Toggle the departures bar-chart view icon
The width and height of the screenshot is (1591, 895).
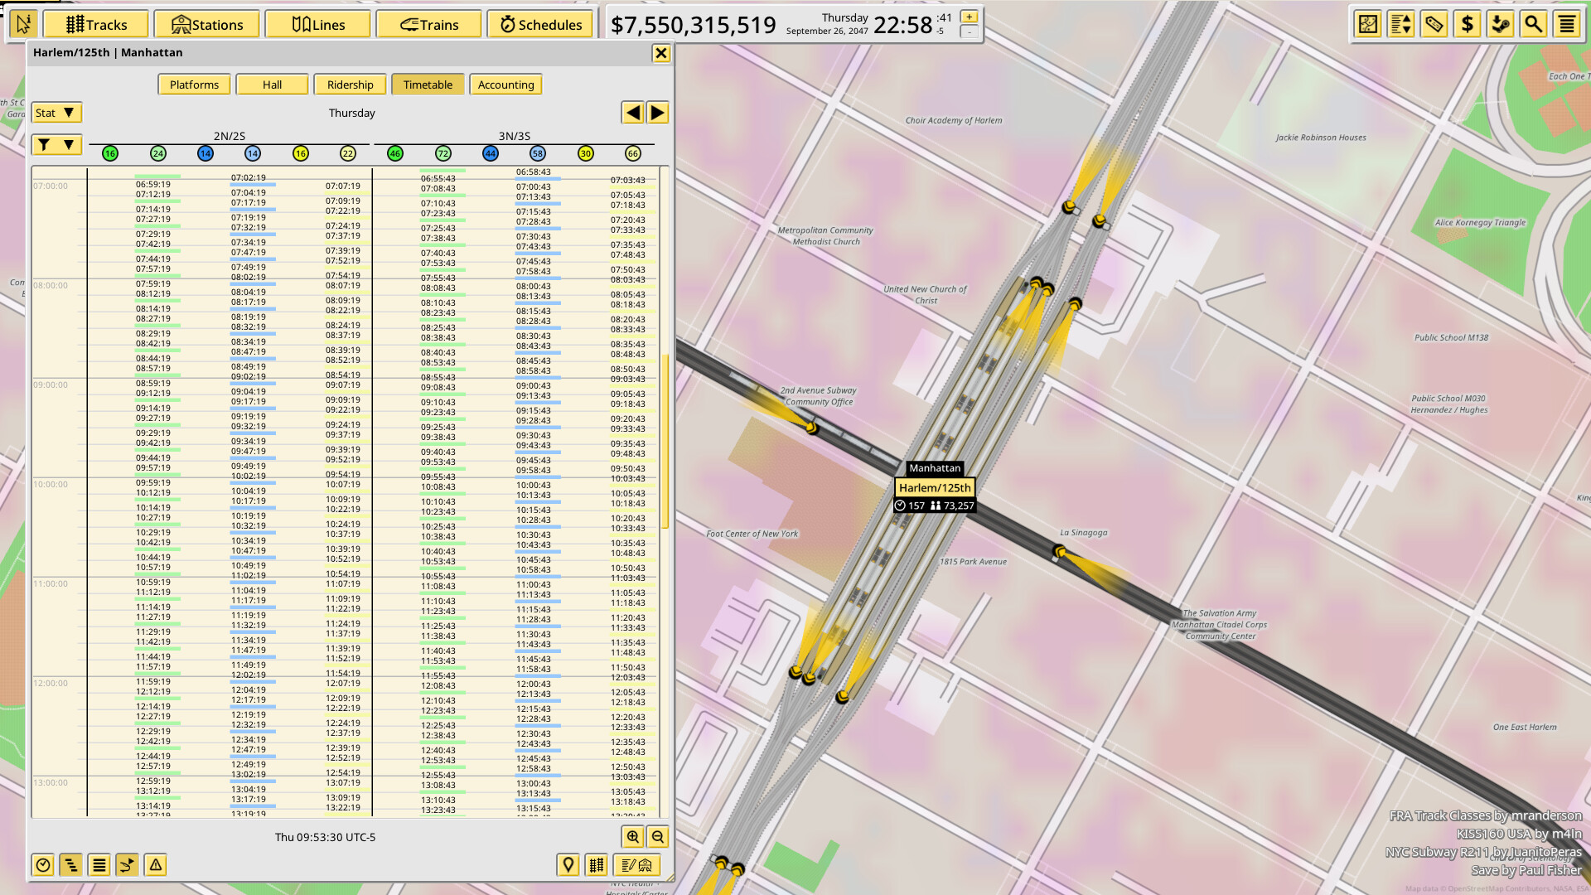(71, 864)
